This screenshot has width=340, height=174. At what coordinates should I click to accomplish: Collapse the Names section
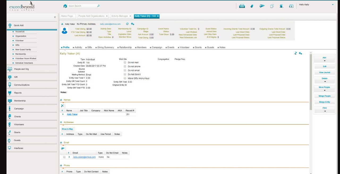tap(62, 100)
